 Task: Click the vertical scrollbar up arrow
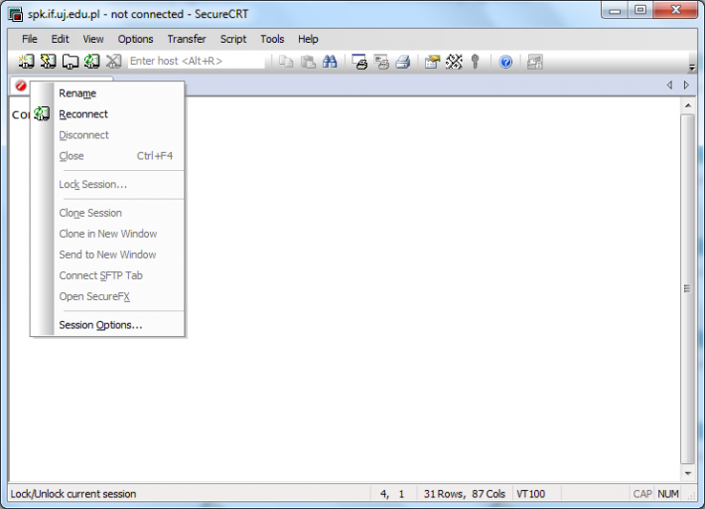688,105
